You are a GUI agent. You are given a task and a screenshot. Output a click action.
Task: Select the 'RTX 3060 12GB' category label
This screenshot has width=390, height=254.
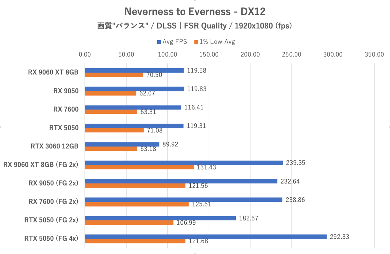coord(55,146)
